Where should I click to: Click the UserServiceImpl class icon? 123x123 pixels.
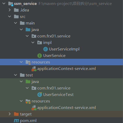click(46, 49)
